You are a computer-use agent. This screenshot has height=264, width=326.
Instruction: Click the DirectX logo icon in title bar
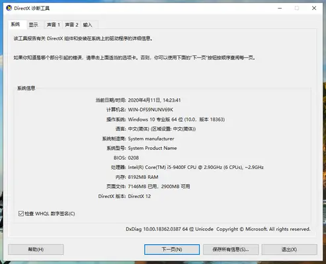click(x=9, y=9)
